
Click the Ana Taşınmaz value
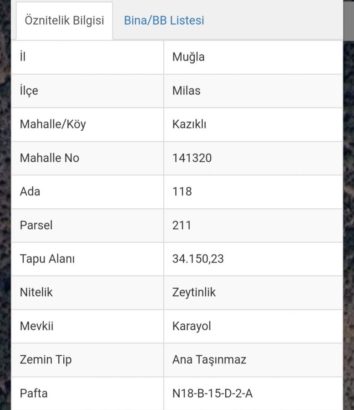pyautogui.click(x=209, y=359)
